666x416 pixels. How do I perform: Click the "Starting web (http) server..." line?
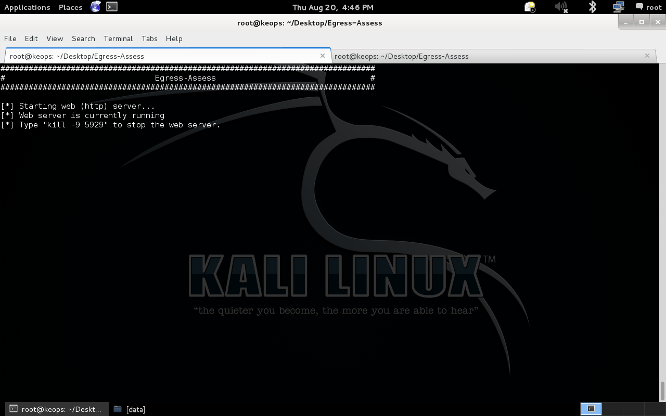[x=78, y=106]
